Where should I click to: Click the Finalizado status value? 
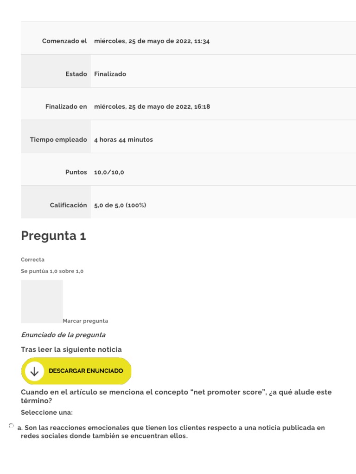(110, 74)
